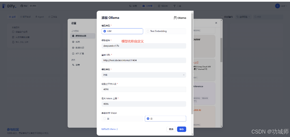This screenshot has width=290, height=137.
Task: Select API 扩展 in settings sidebar
Action: [x=83, y=54]
